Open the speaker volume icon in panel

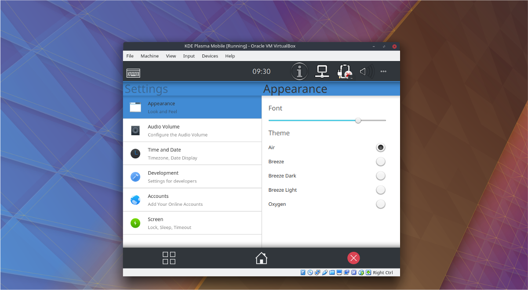point(367,72)
